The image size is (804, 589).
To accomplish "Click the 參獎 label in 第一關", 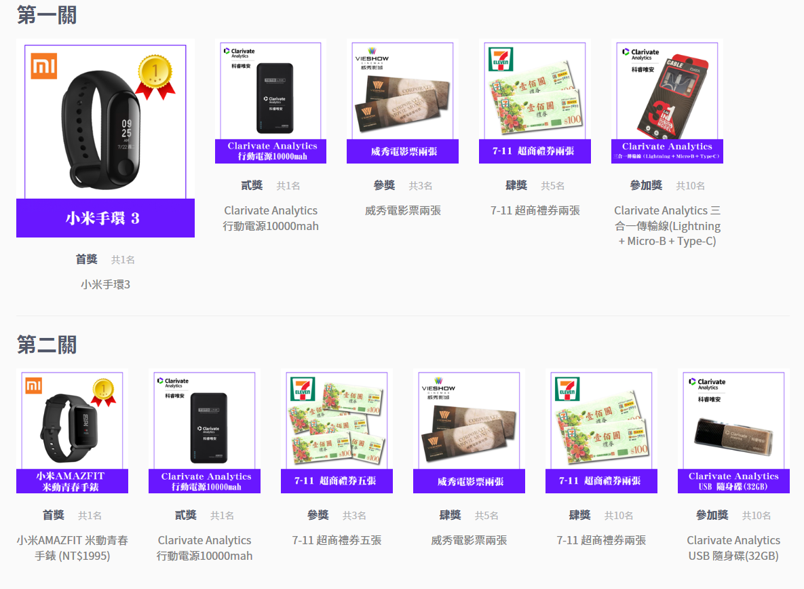I will [384, 185].
